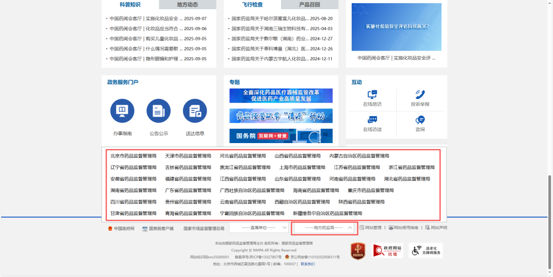553x277 pixels.
Task: Switch to the 产品召回 tab
Action: [309, 5]
